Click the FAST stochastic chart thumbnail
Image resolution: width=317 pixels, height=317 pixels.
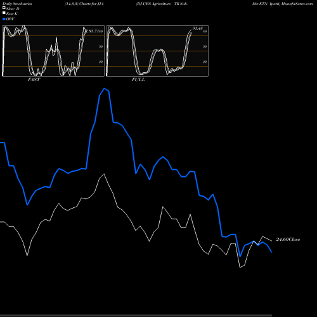tap(53, 51)
